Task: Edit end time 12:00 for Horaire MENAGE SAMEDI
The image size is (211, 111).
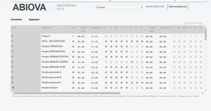Action: pyautogui.click(x=97, y=62)
